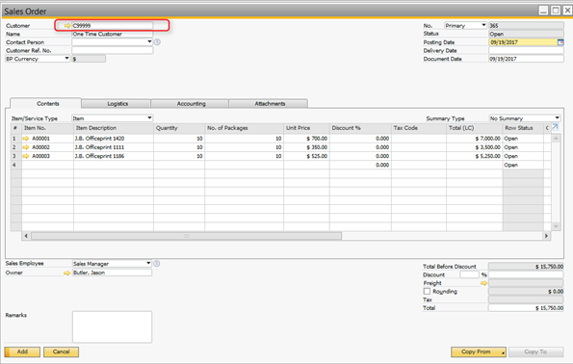Click the Add button

tap(22, 351)
